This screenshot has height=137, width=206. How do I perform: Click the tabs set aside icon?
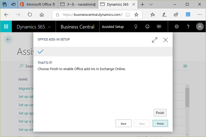click(x=5, y=4)
